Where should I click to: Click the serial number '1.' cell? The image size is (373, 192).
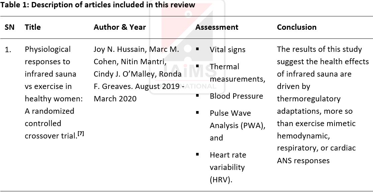(8, 50)
